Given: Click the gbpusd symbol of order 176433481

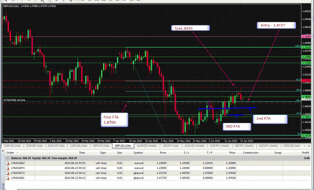Looking at the screenshot, I should 138,178.
